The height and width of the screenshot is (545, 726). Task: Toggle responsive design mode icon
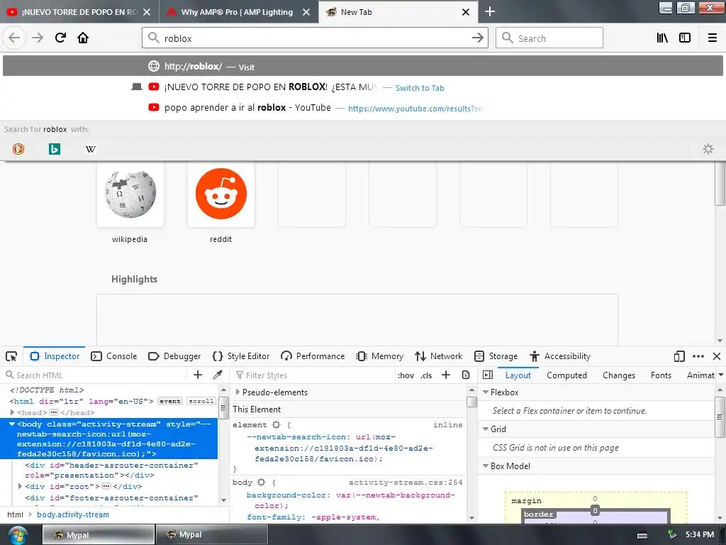(x=679, y=356)
